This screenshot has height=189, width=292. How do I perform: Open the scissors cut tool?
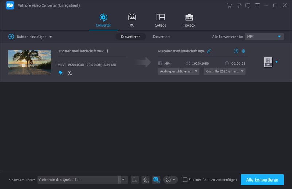click(70, 73)
